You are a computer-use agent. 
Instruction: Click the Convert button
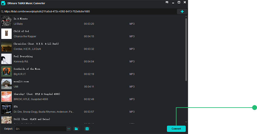[176, 129]
